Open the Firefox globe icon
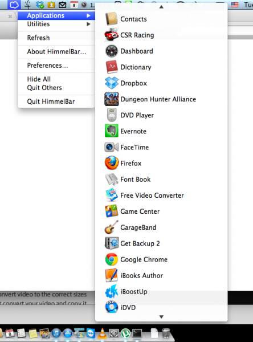 [x=112, y=163]
